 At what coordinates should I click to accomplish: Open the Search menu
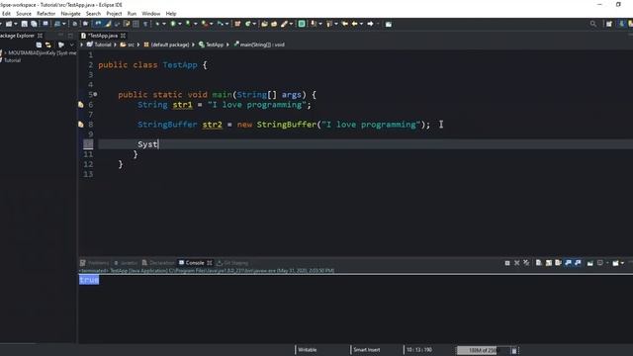[x=93, y=14]
